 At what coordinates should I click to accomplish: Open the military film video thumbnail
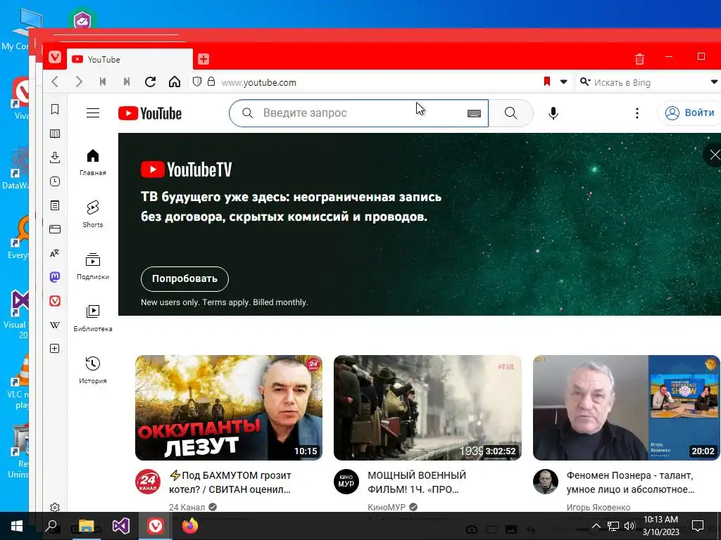427,408
